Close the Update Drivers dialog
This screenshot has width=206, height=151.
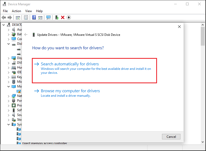179,27
